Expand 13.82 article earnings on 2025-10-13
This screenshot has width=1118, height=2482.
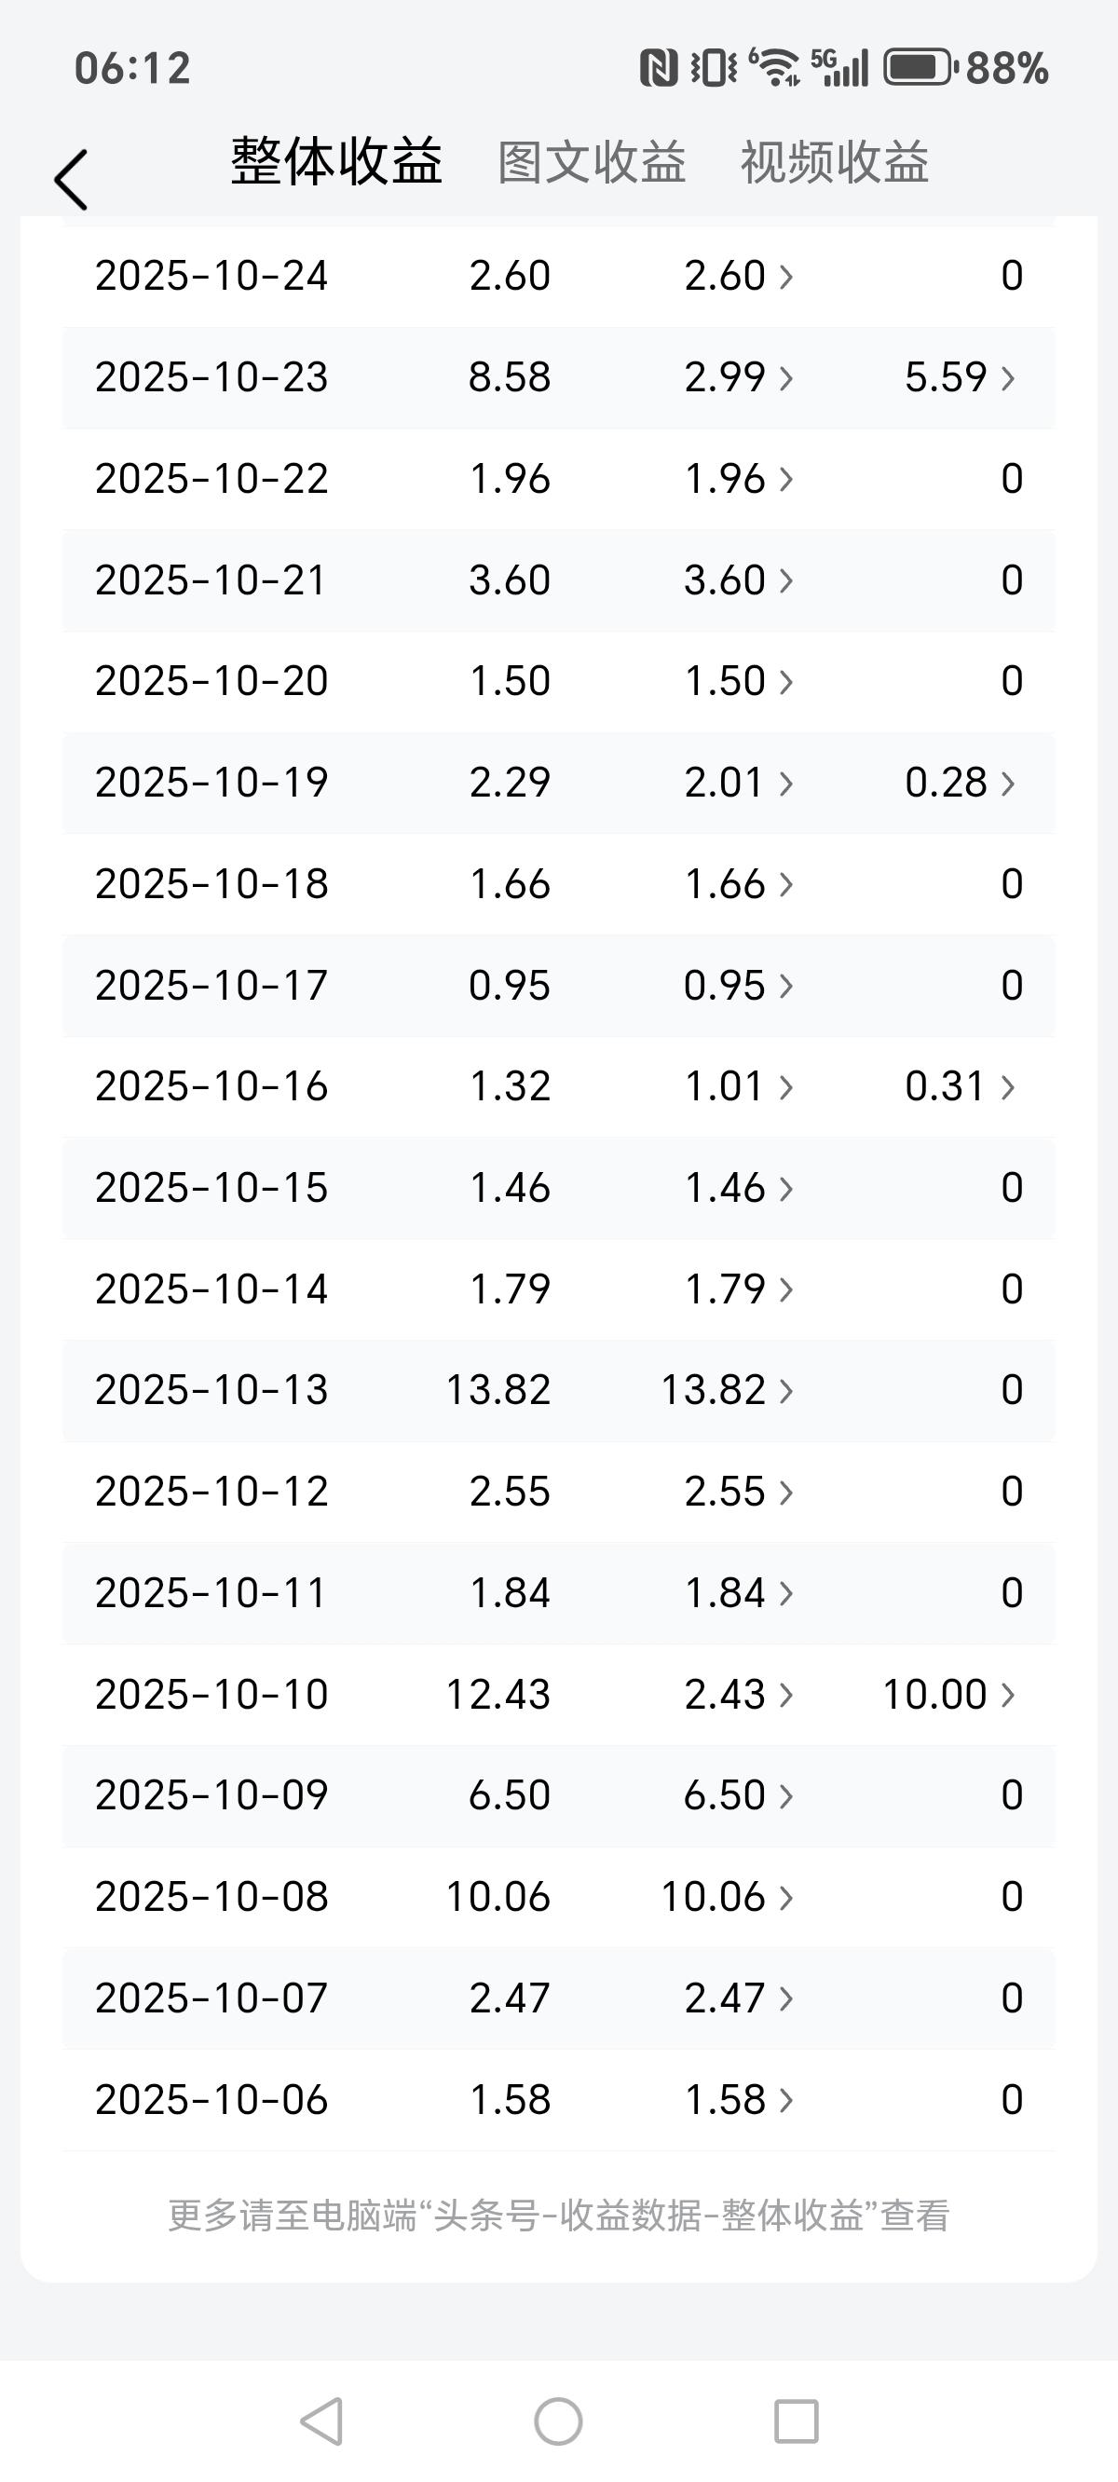pos(727,1389)
